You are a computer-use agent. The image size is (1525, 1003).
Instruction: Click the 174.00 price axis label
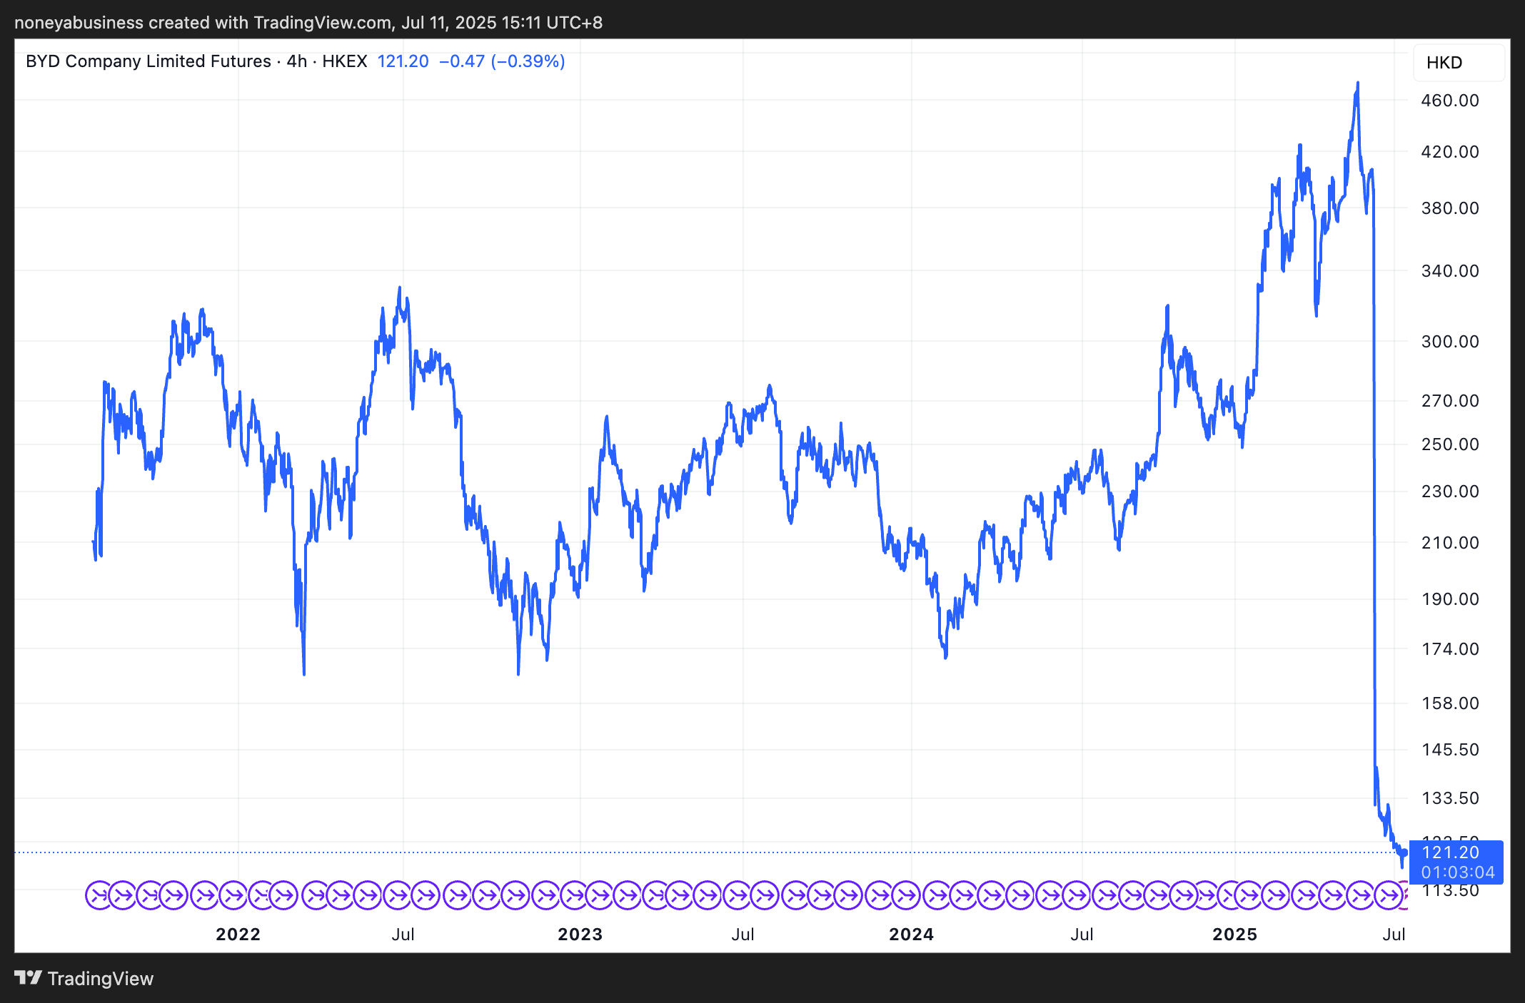[1450, 649]
